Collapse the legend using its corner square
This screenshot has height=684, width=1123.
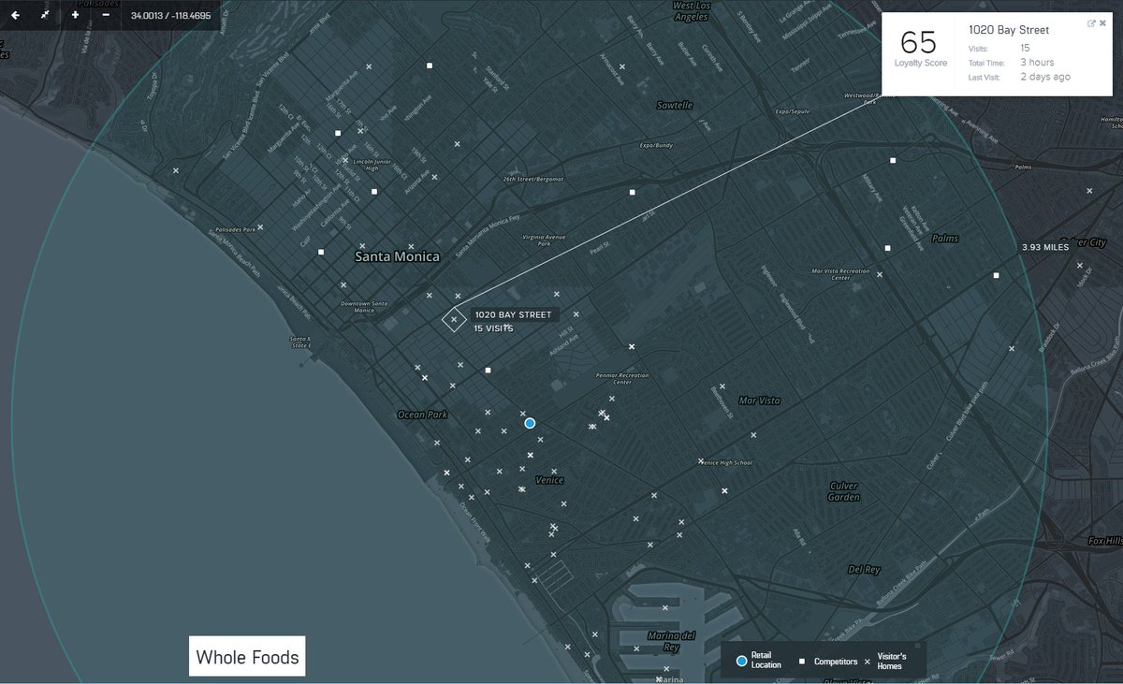pos(916,645)
